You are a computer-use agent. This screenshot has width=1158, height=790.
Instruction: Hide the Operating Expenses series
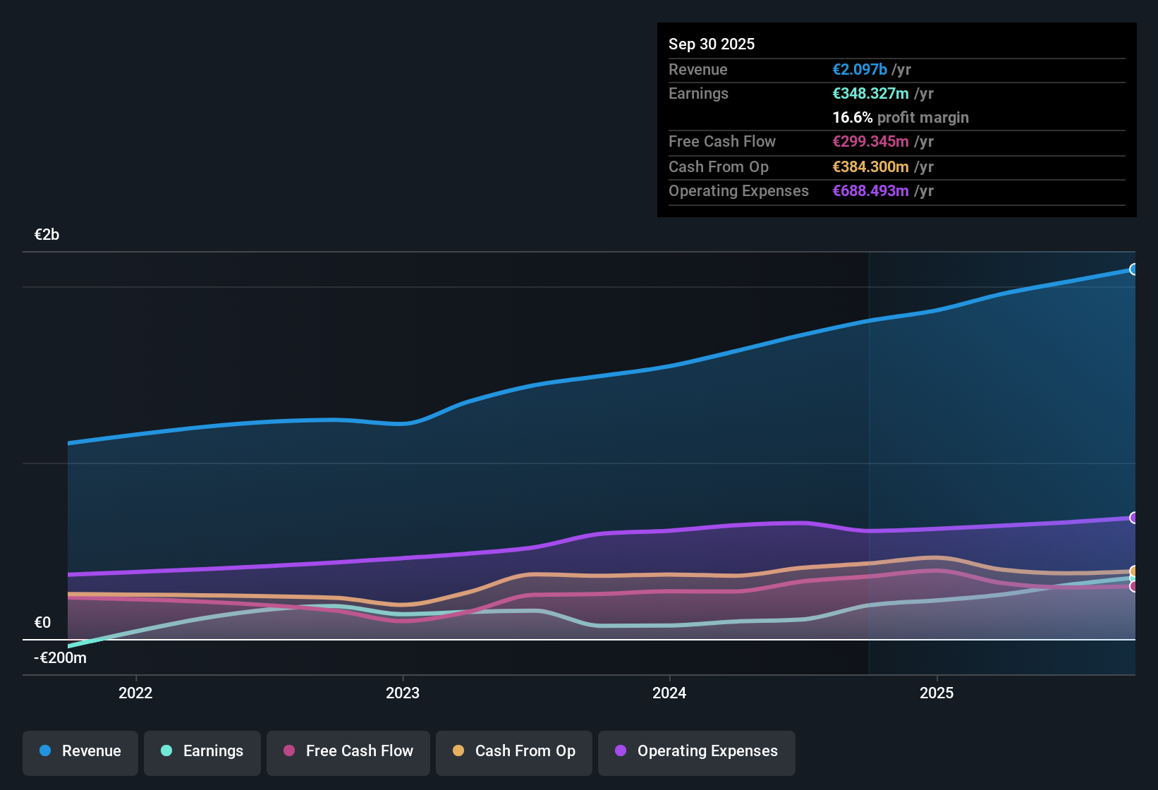(x=696, y=751)
